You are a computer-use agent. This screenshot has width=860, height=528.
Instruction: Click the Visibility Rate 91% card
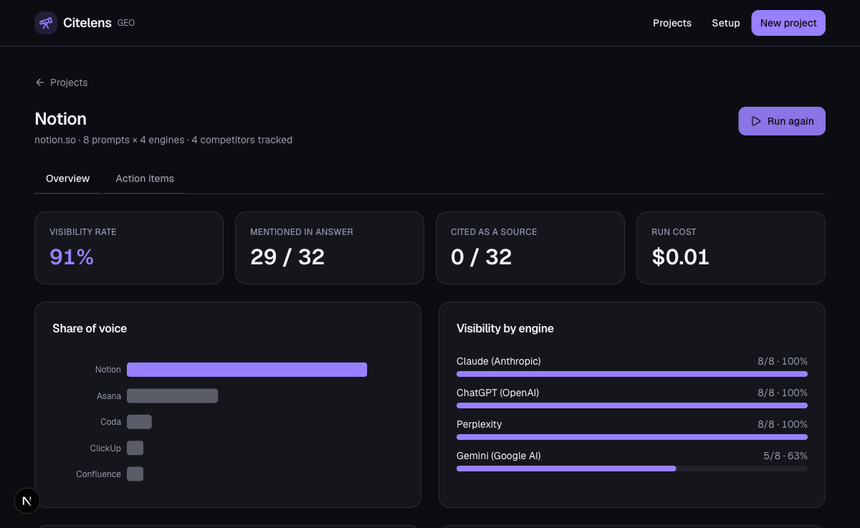[129, 248]
